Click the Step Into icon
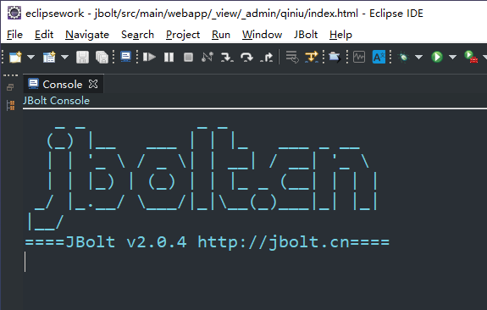The width and height of the screenshot is (487, 310). coord(227,57)
